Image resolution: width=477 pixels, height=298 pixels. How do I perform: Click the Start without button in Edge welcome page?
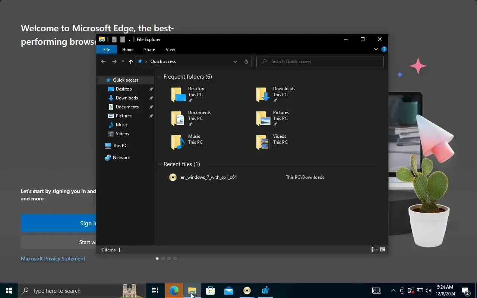59,242
